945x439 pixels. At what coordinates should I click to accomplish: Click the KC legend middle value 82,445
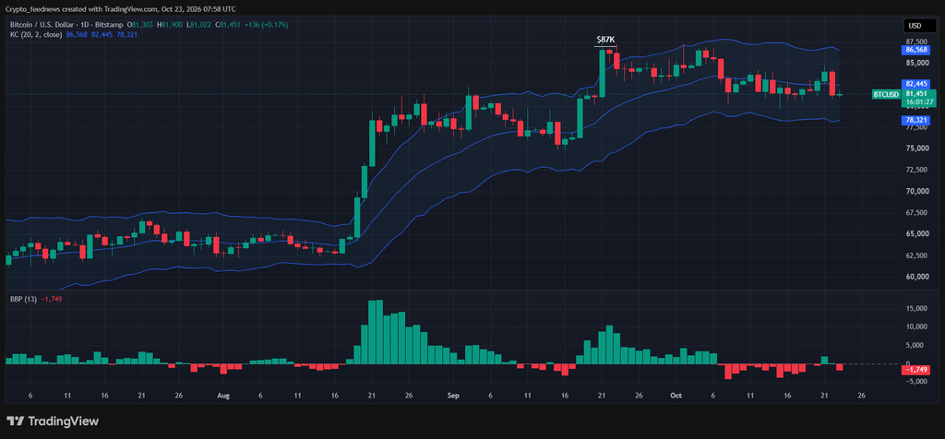102,34
